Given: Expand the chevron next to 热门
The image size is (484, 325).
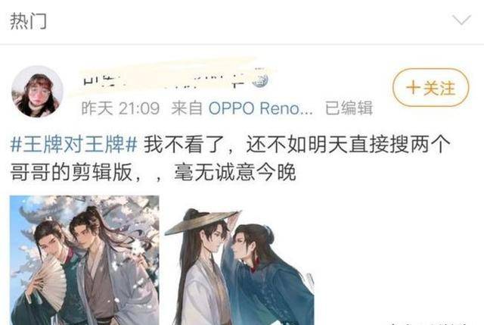Looking at the screenshot, I should [461, 20].
